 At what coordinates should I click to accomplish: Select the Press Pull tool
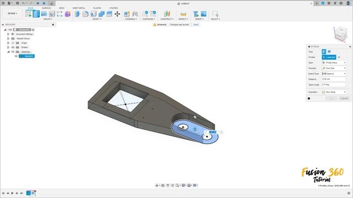click(x=78, y=14)
